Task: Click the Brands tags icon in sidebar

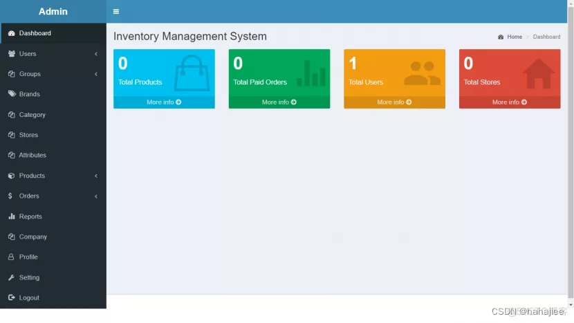Action: click(x=12, y=94)
